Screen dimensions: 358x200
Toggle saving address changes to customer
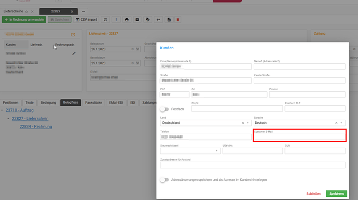[164, 180]
